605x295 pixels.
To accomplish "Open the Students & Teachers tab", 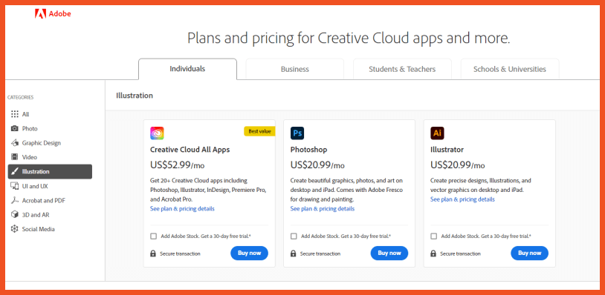I will 402,69.
